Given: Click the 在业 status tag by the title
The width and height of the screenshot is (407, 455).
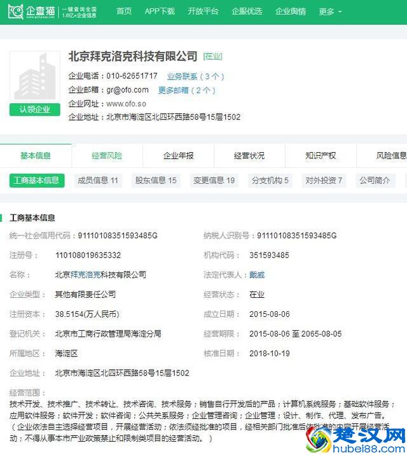Looking at the screenshot, I should pos(213,56).
